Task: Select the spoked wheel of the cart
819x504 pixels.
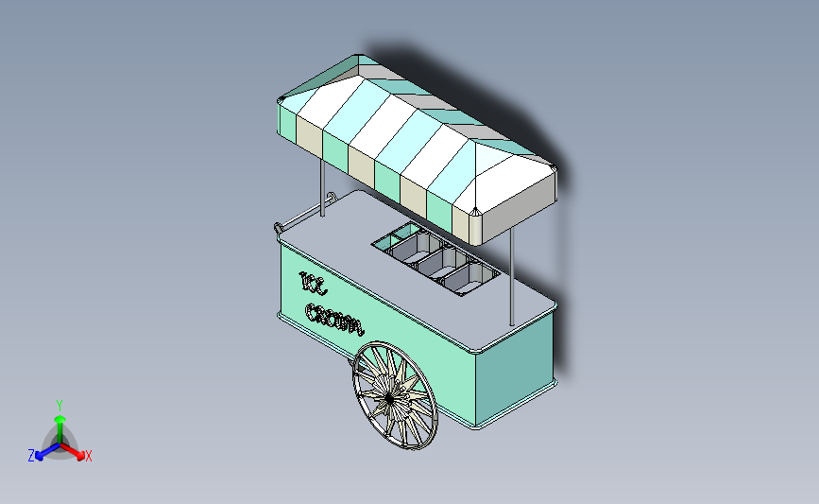Action: 395,395
